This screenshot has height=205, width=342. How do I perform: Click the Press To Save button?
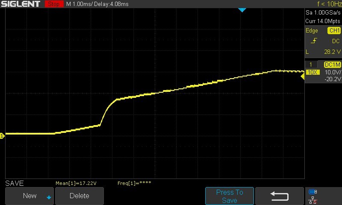pos(230,196)
